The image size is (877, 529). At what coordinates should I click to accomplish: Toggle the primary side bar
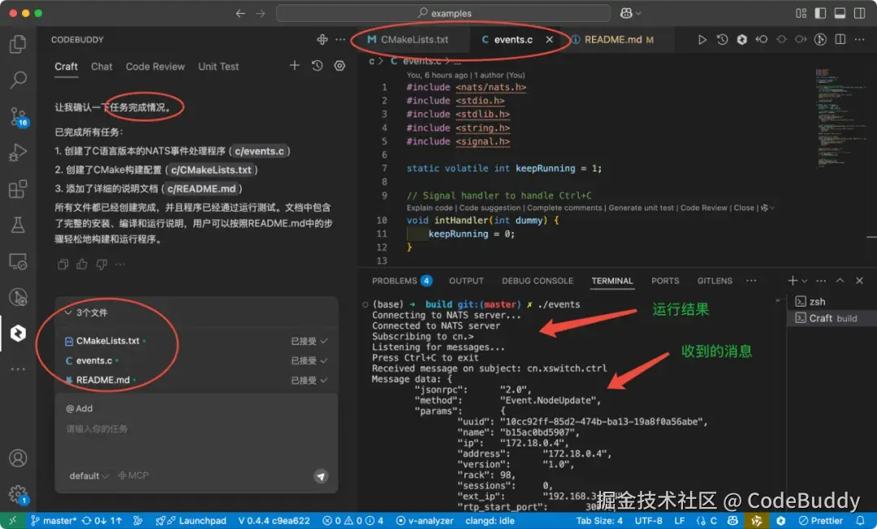[820, 14]
